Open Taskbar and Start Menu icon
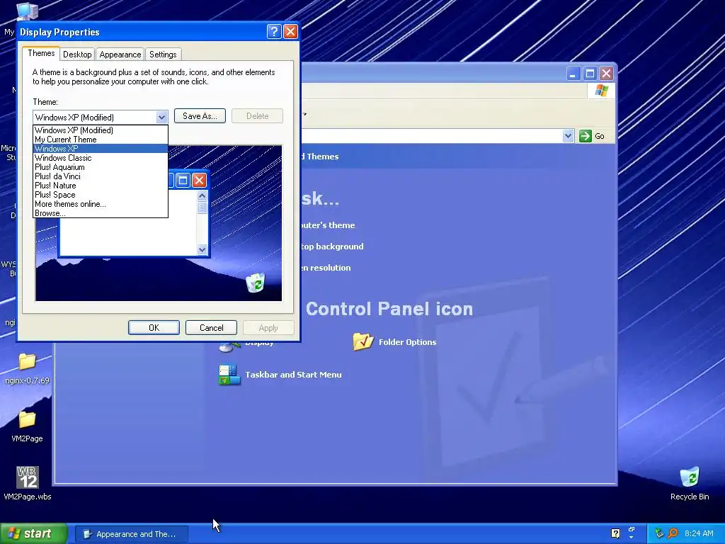The image size is (725, 544). pos(229,375)
